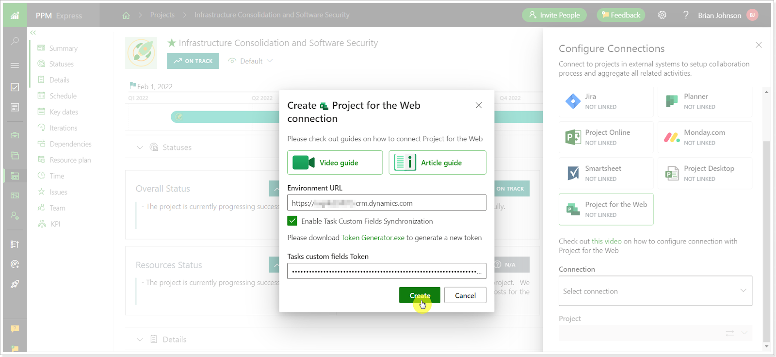This screenshot has height=357, width=776.
Task: Select the Project Online connection card
Action: (x=606, y=137)
